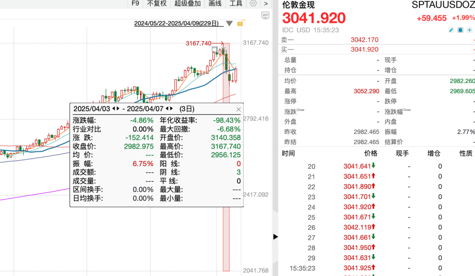Click the 最低 value 2969.605
Viewport: 475px width, 276px height.
point(462,91)
